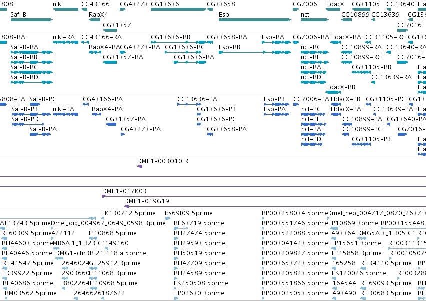Click the CG33658 gene label
The width and height of the screenshot is (426, 301).
coord(221,4)
